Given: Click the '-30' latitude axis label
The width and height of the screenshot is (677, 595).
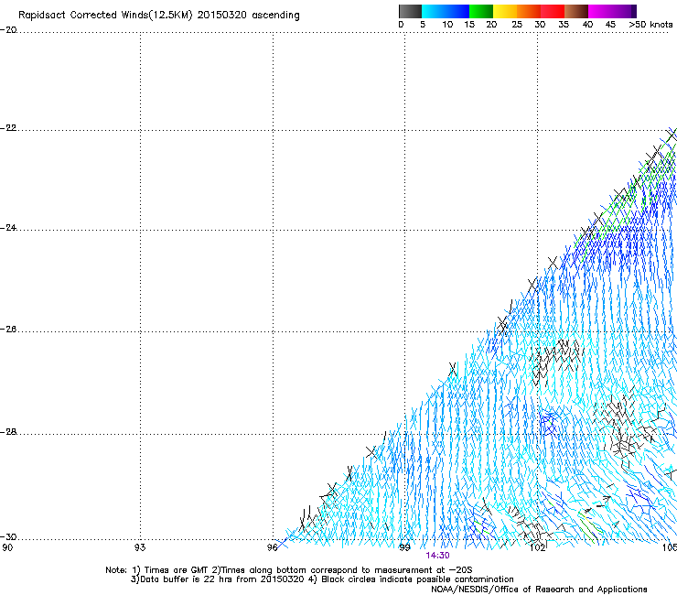Looking at the screenshot, I should (8, 536).
